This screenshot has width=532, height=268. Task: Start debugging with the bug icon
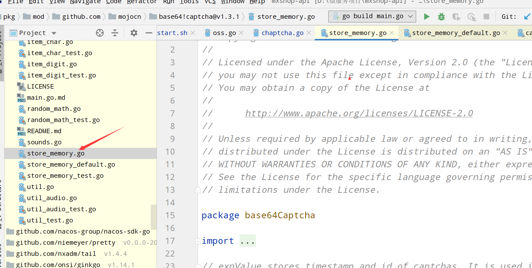441,17
